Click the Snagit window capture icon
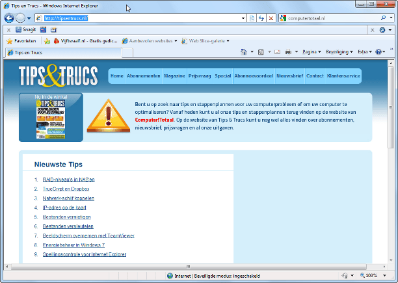The image size is (398, 283). 44,30
